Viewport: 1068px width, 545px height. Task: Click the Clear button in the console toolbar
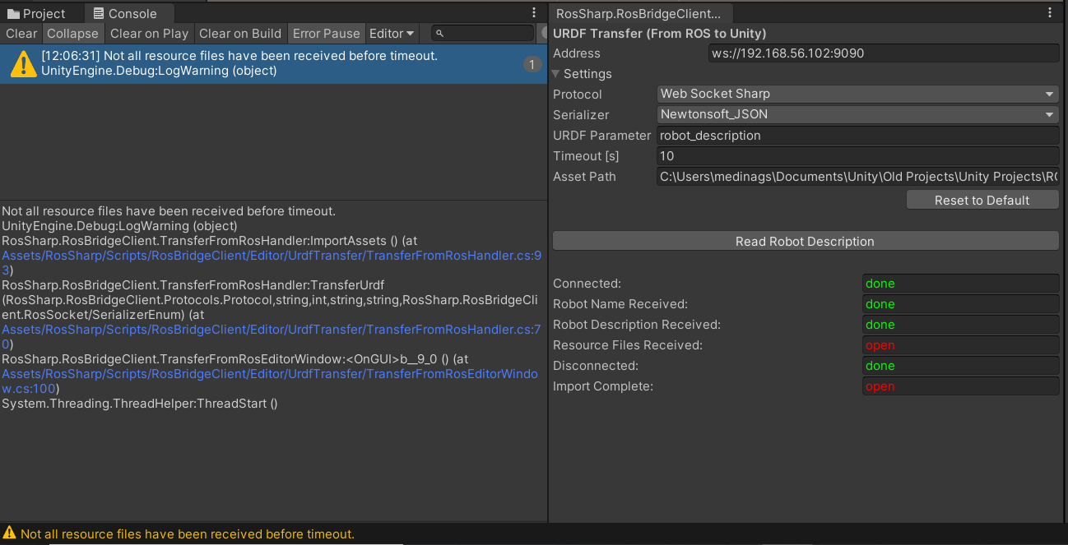click(x=21, y=34)
